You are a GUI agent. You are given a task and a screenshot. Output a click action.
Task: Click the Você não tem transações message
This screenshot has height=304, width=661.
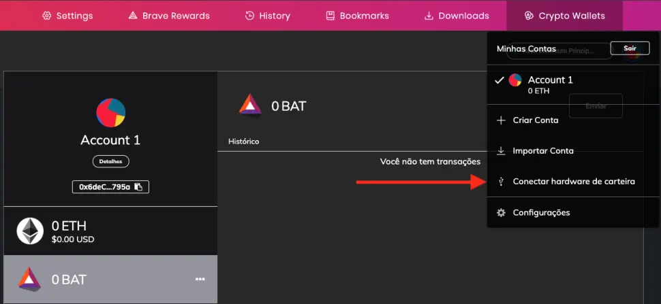tap(430, 161)
